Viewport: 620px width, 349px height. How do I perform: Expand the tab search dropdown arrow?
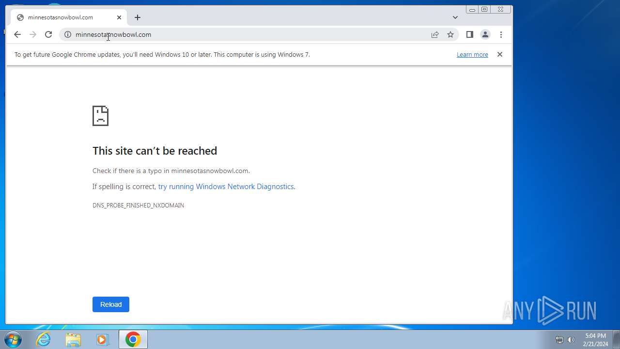click(x=455, y=17)
